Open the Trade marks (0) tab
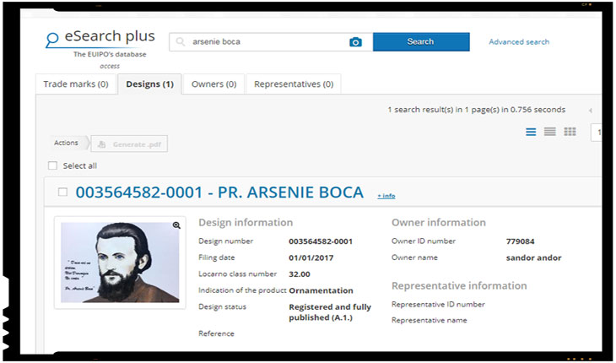The image size is (616, 363). (x=76, y=84)
